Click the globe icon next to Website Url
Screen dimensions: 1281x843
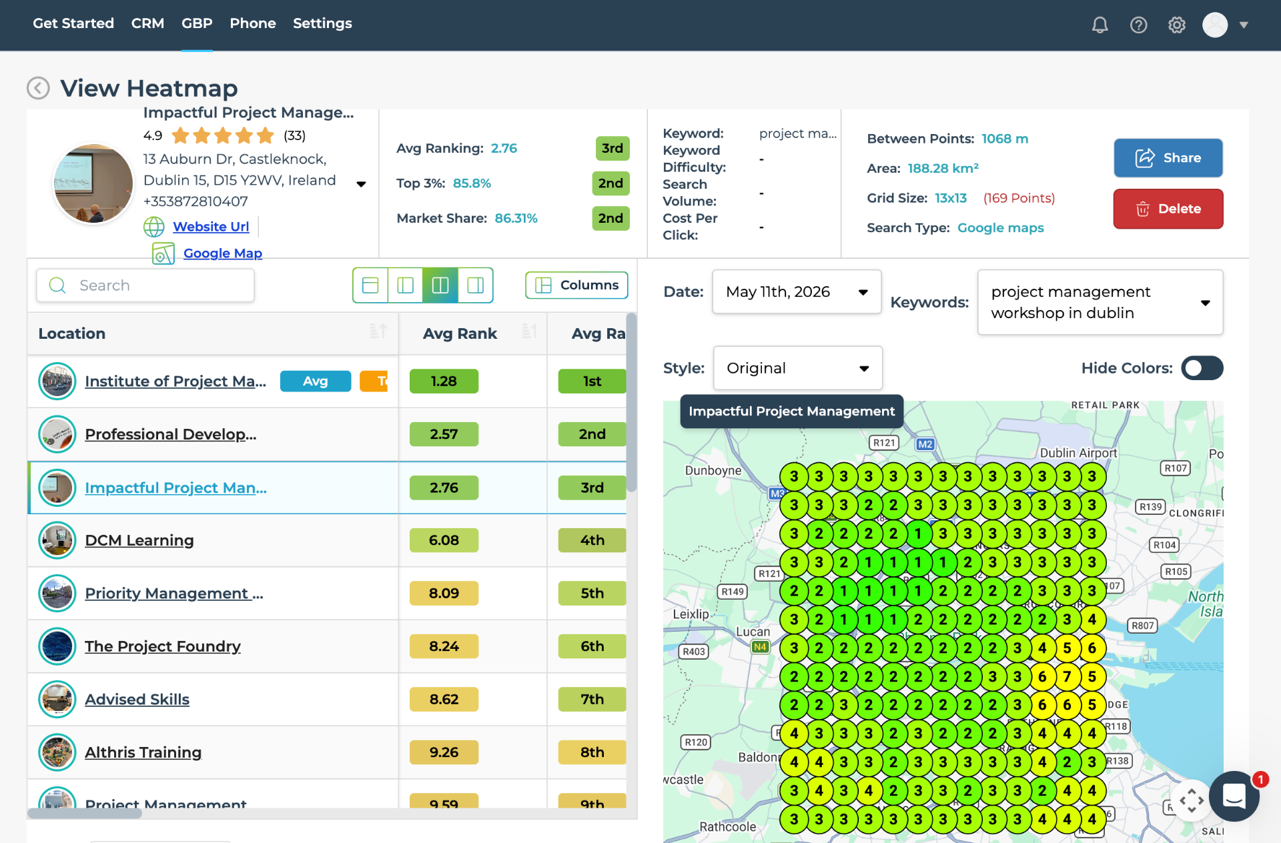pyautogui.click(x=154, y=227)
